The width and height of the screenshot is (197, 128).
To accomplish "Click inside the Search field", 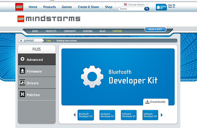I will tap(131, 9).
